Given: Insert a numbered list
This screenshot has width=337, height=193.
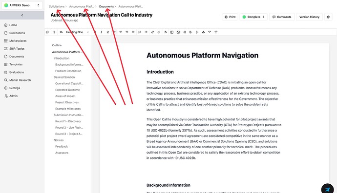Looking at the screenshot, I should (140, 32).
